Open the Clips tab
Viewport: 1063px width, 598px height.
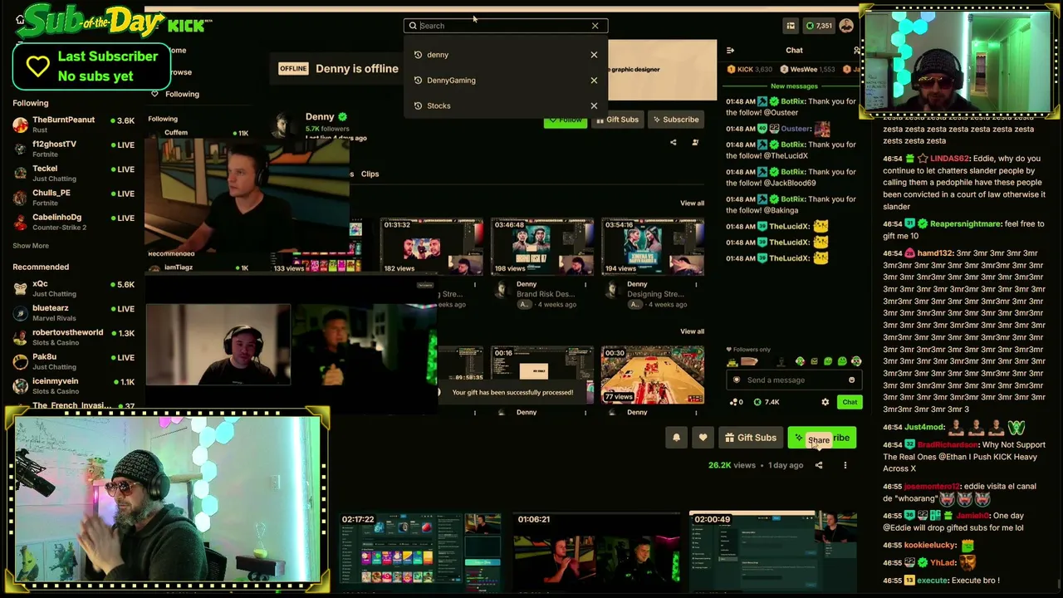[370, 174]
